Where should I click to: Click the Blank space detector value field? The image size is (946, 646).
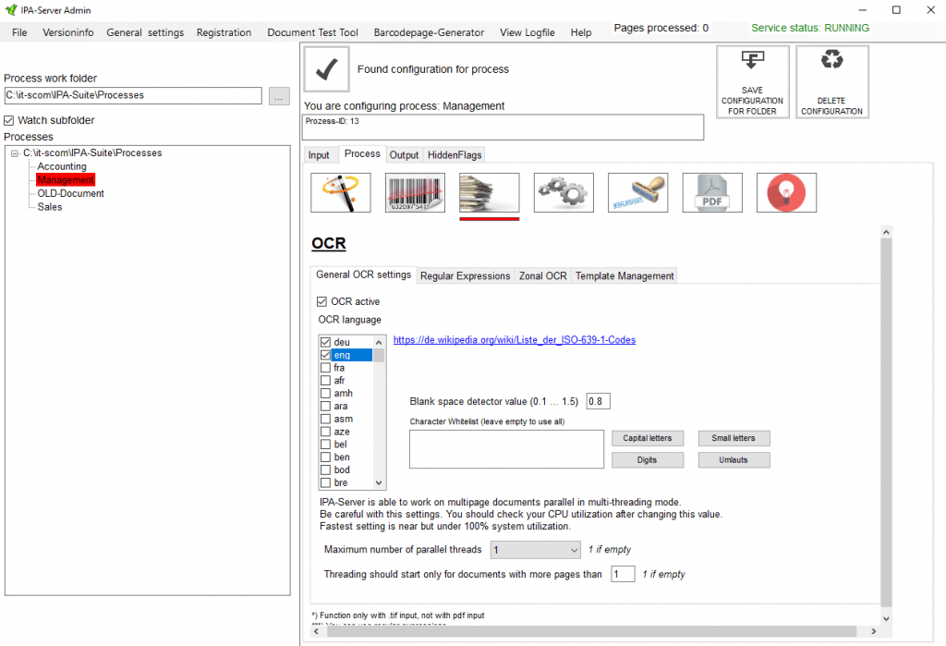(598, 401)
